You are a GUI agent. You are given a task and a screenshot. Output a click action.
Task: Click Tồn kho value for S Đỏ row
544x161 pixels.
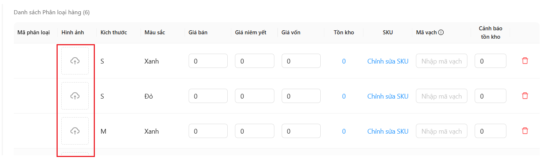[344, 96]
